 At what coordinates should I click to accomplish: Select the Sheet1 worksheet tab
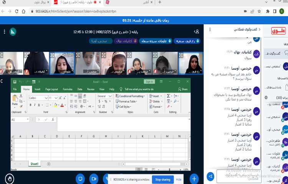pos(35,164)
